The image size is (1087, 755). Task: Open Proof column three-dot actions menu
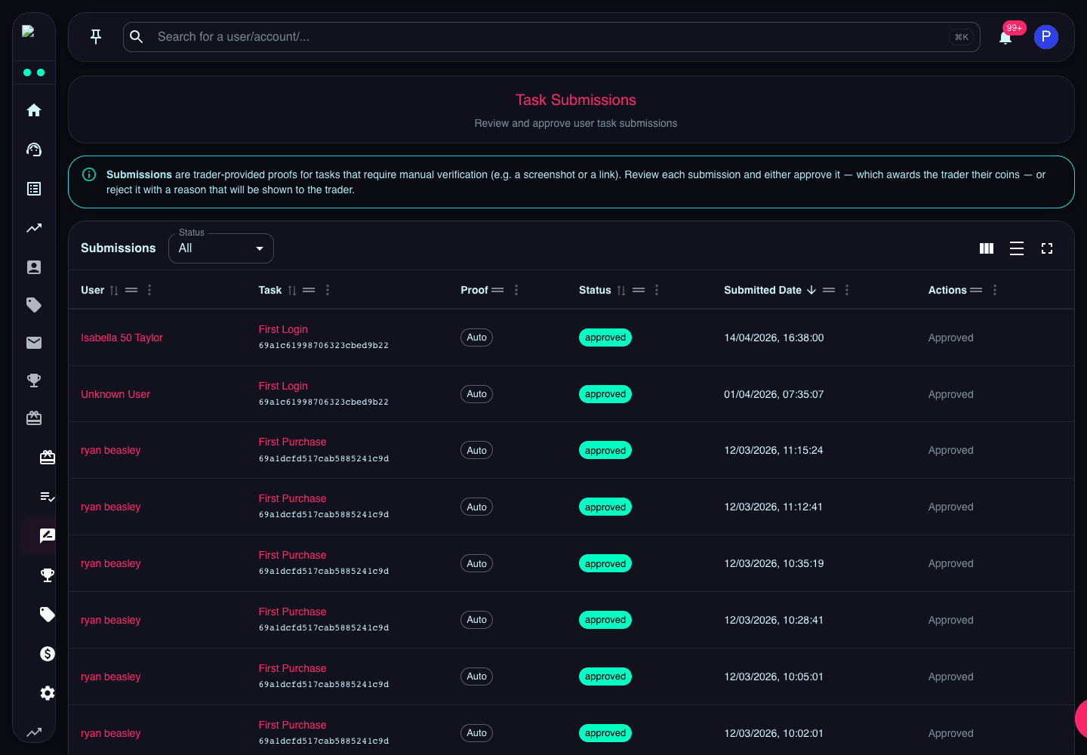pos(516,290)
